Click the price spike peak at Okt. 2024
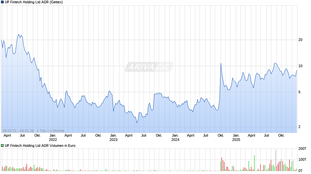Screen dimensions: 311x174 tap(221, 63)
